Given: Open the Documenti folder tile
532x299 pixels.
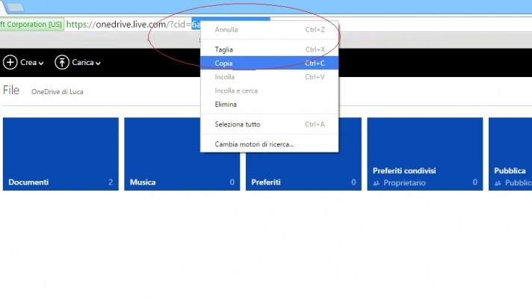Looking at the screenshot, I should [61, 154].
